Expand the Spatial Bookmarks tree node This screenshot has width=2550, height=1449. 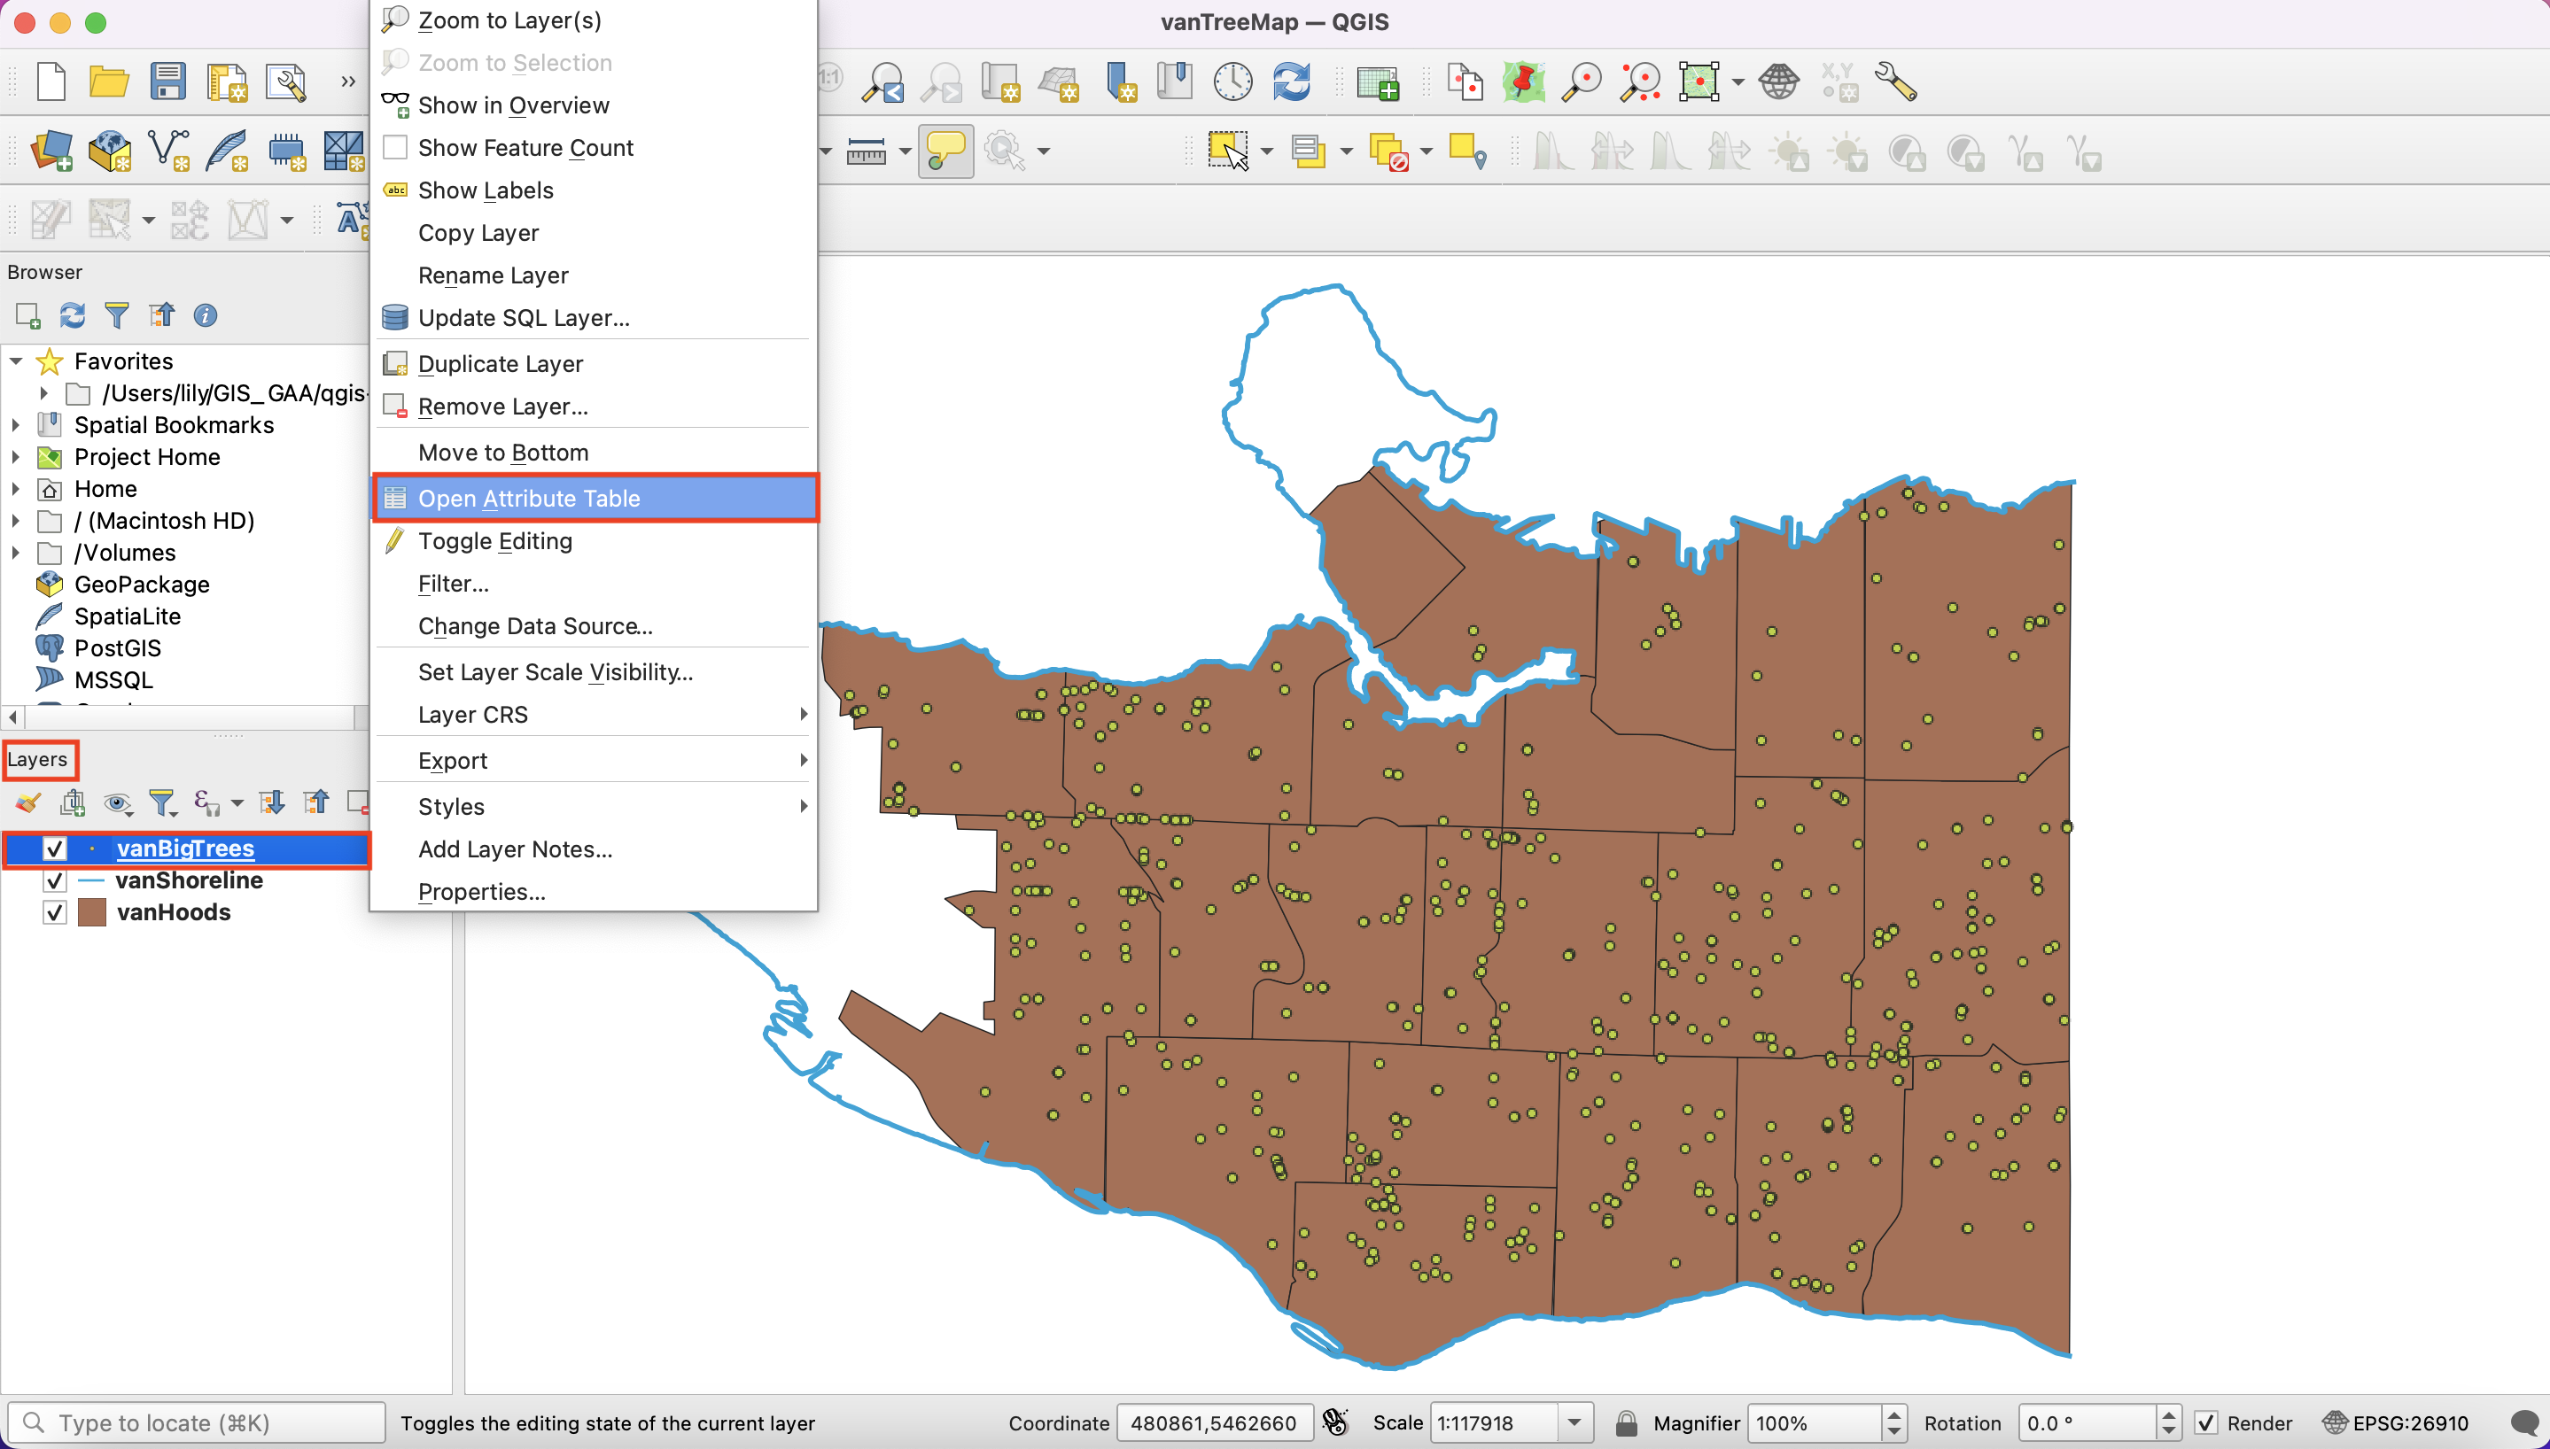click(x=16, y=425)
